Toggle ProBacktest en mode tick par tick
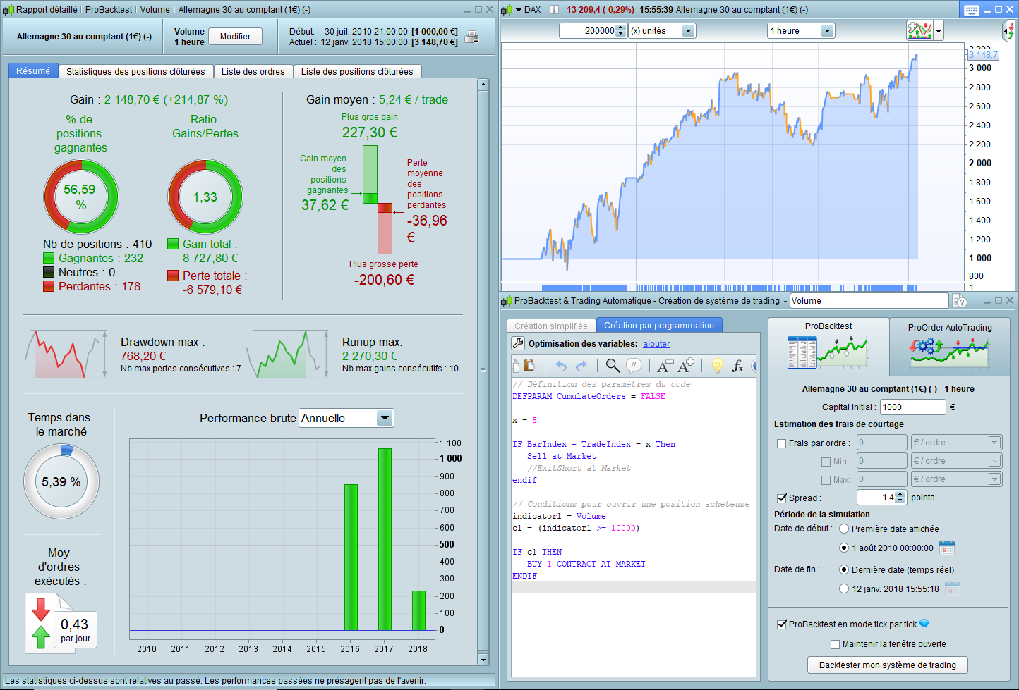The width and height of the screenshot is (1019, 690). click(x=781, y=624)
